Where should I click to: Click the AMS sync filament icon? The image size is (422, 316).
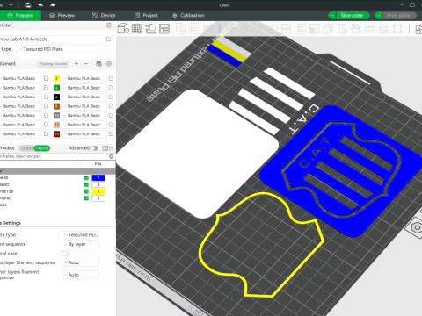[98, 64]
